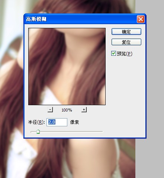Confirm the blur with the 确定 button

click(x=126, y=32)
